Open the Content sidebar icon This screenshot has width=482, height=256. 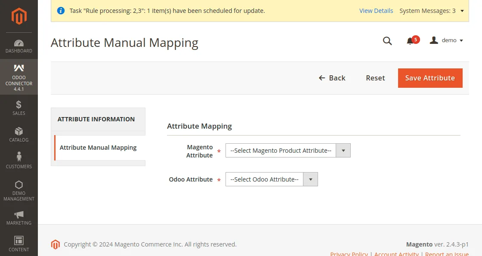coord(19,243)
